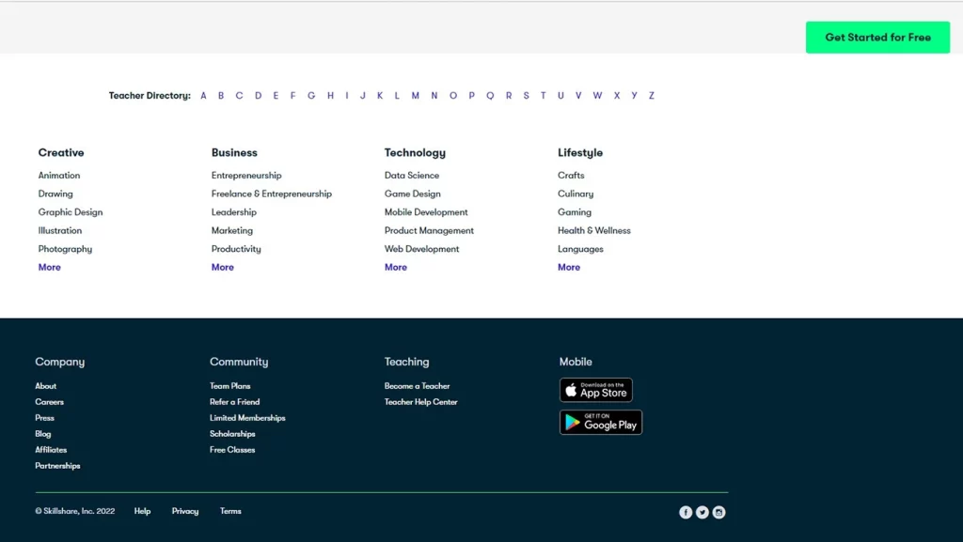Click the Privacy footer link
This screenshot has height=542, width=963.
tap(185, 511)
